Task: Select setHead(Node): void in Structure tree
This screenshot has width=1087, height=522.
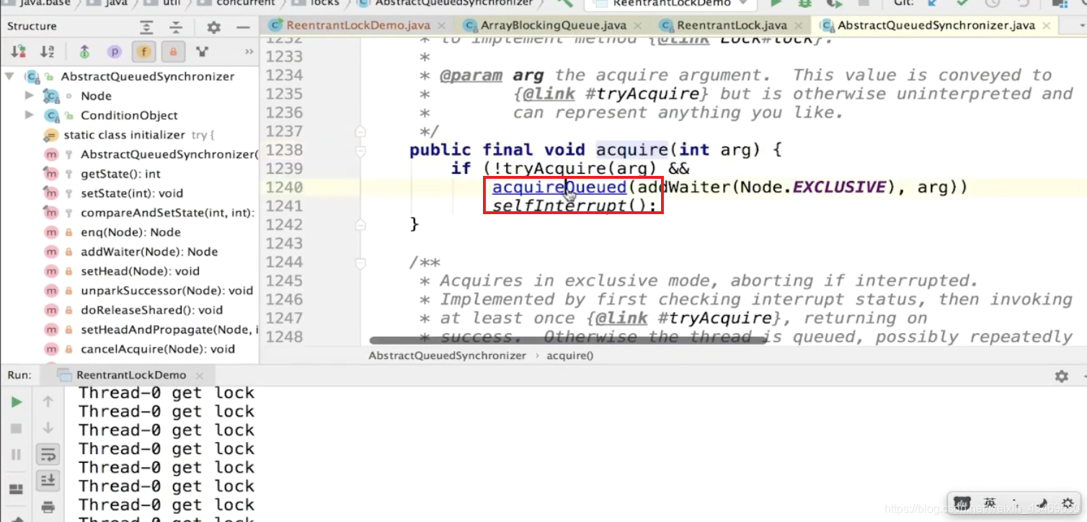Action: [140, 271]
